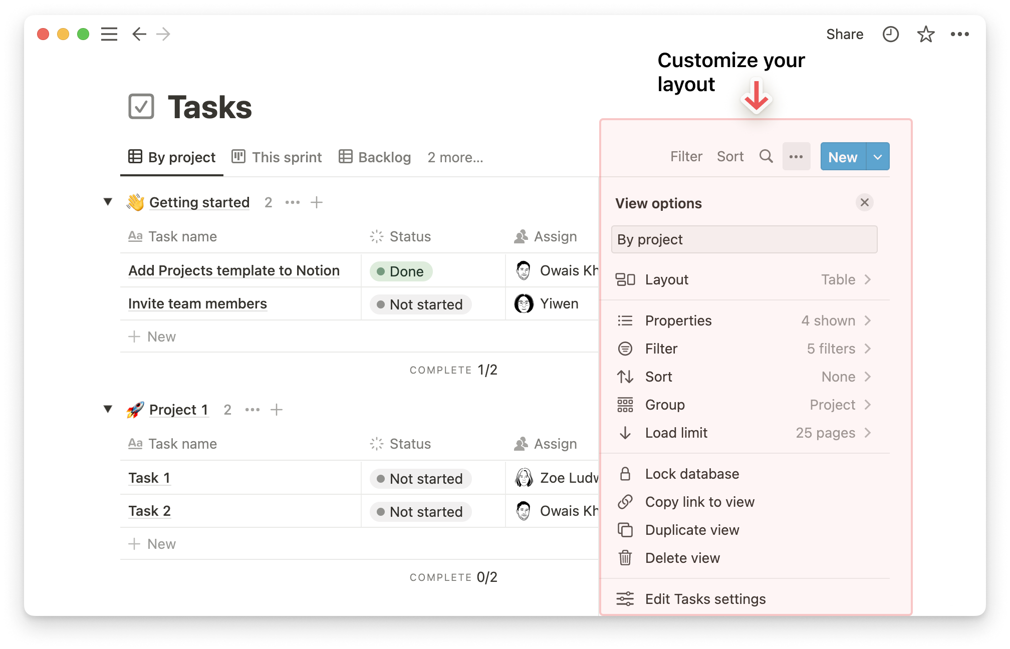The height and width of the screenshot is (649, 1010).
Task: Click the search magnifier icon
Action: point(766,157)
